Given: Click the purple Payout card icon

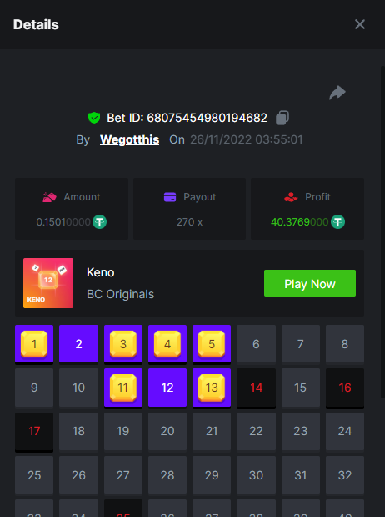Looking at the screenshot, I should click(170, 197).
